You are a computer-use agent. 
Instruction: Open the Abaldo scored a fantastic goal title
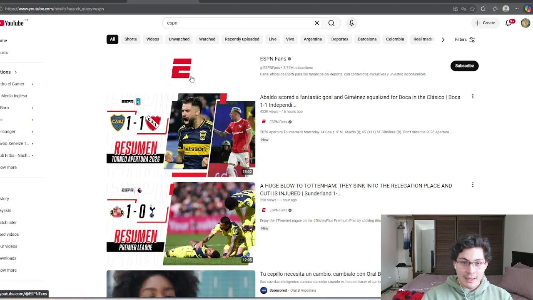click(360, 101)
